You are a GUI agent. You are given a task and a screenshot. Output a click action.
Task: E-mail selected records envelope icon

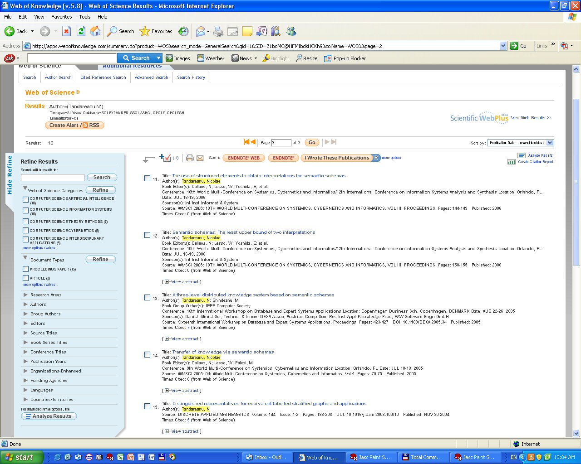click(200, 158)
